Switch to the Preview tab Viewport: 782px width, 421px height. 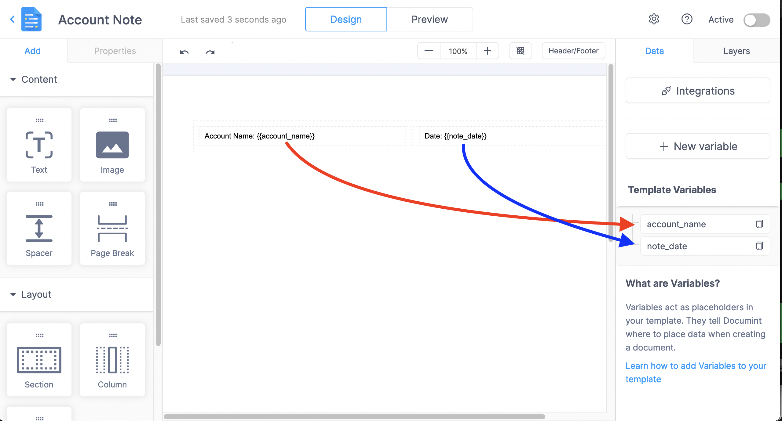click(x=429, y=19)
